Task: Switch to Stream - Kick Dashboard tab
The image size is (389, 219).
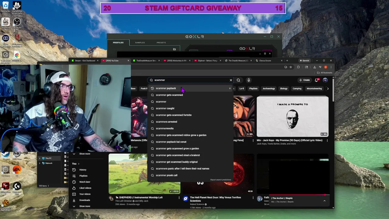Action: click(85, 61)
